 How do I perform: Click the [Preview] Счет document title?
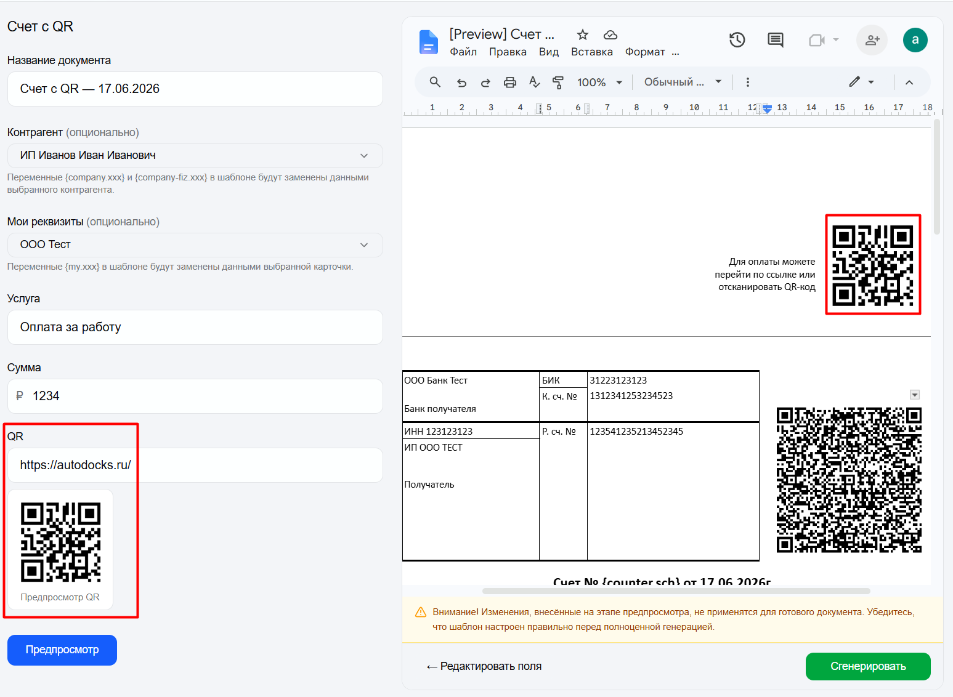click(501, 34)
